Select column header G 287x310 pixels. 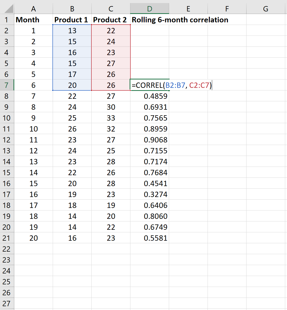(266, 8)
